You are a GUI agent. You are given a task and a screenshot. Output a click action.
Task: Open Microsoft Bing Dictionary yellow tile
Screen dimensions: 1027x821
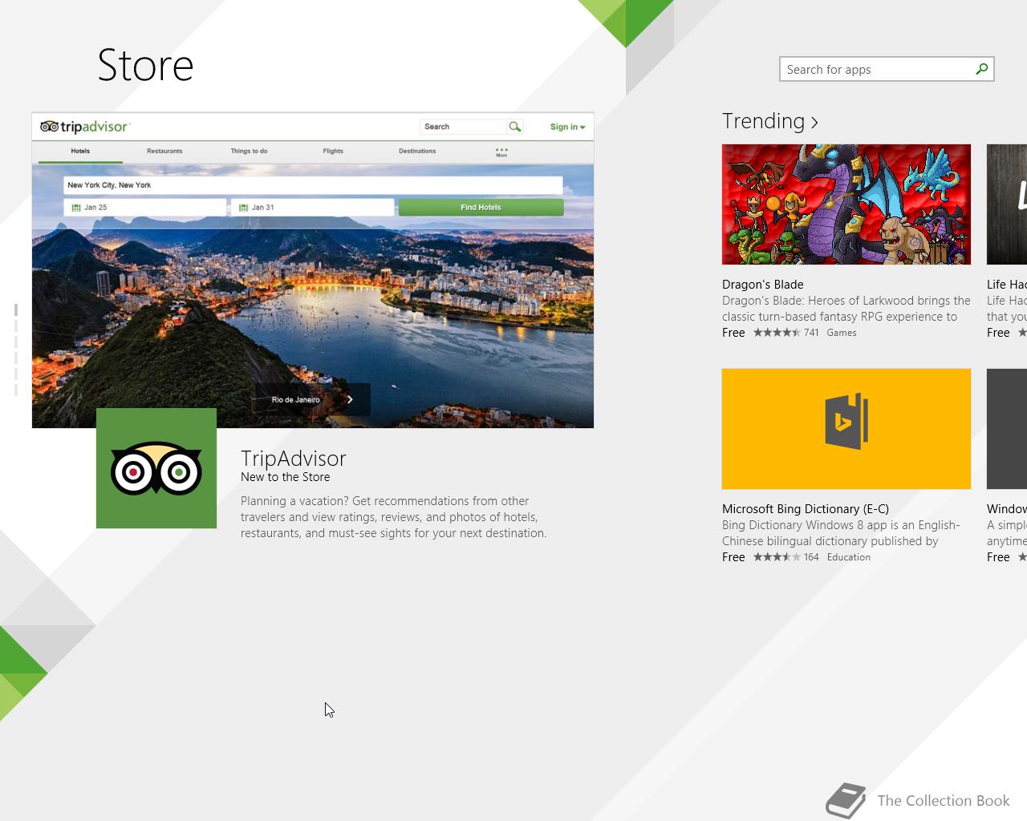pyautogui.click(x=846, y=429)
